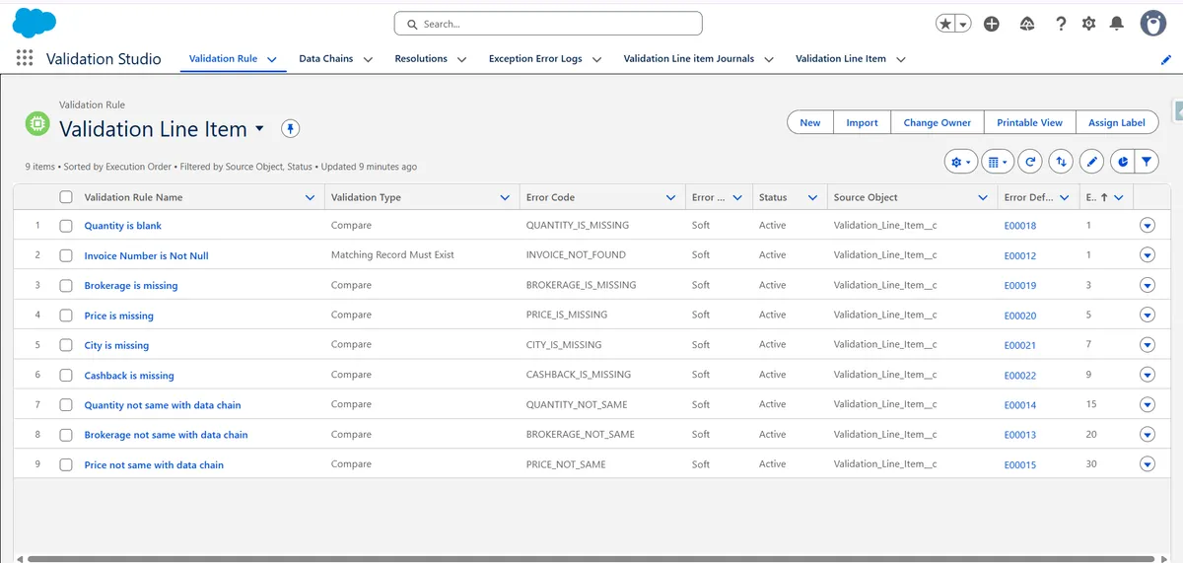The image size is (1183, 563).
Task: Click the Import button
Action: click(862, 122)
